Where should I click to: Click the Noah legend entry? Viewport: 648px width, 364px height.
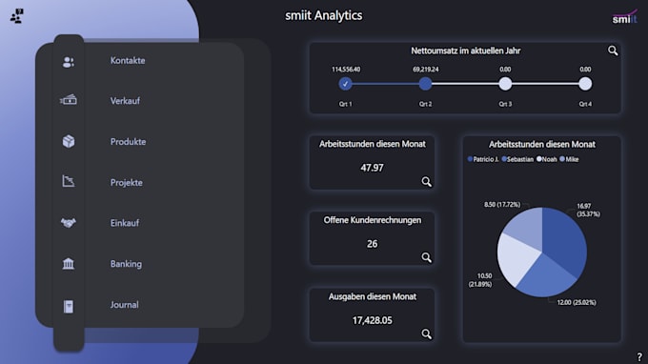pyautogui.click(x=546, y=159)
